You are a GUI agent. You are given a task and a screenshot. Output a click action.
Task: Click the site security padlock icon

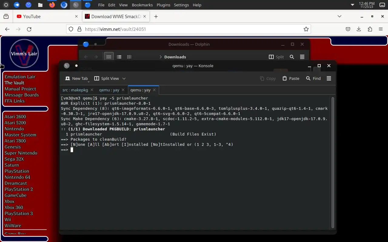79,29
